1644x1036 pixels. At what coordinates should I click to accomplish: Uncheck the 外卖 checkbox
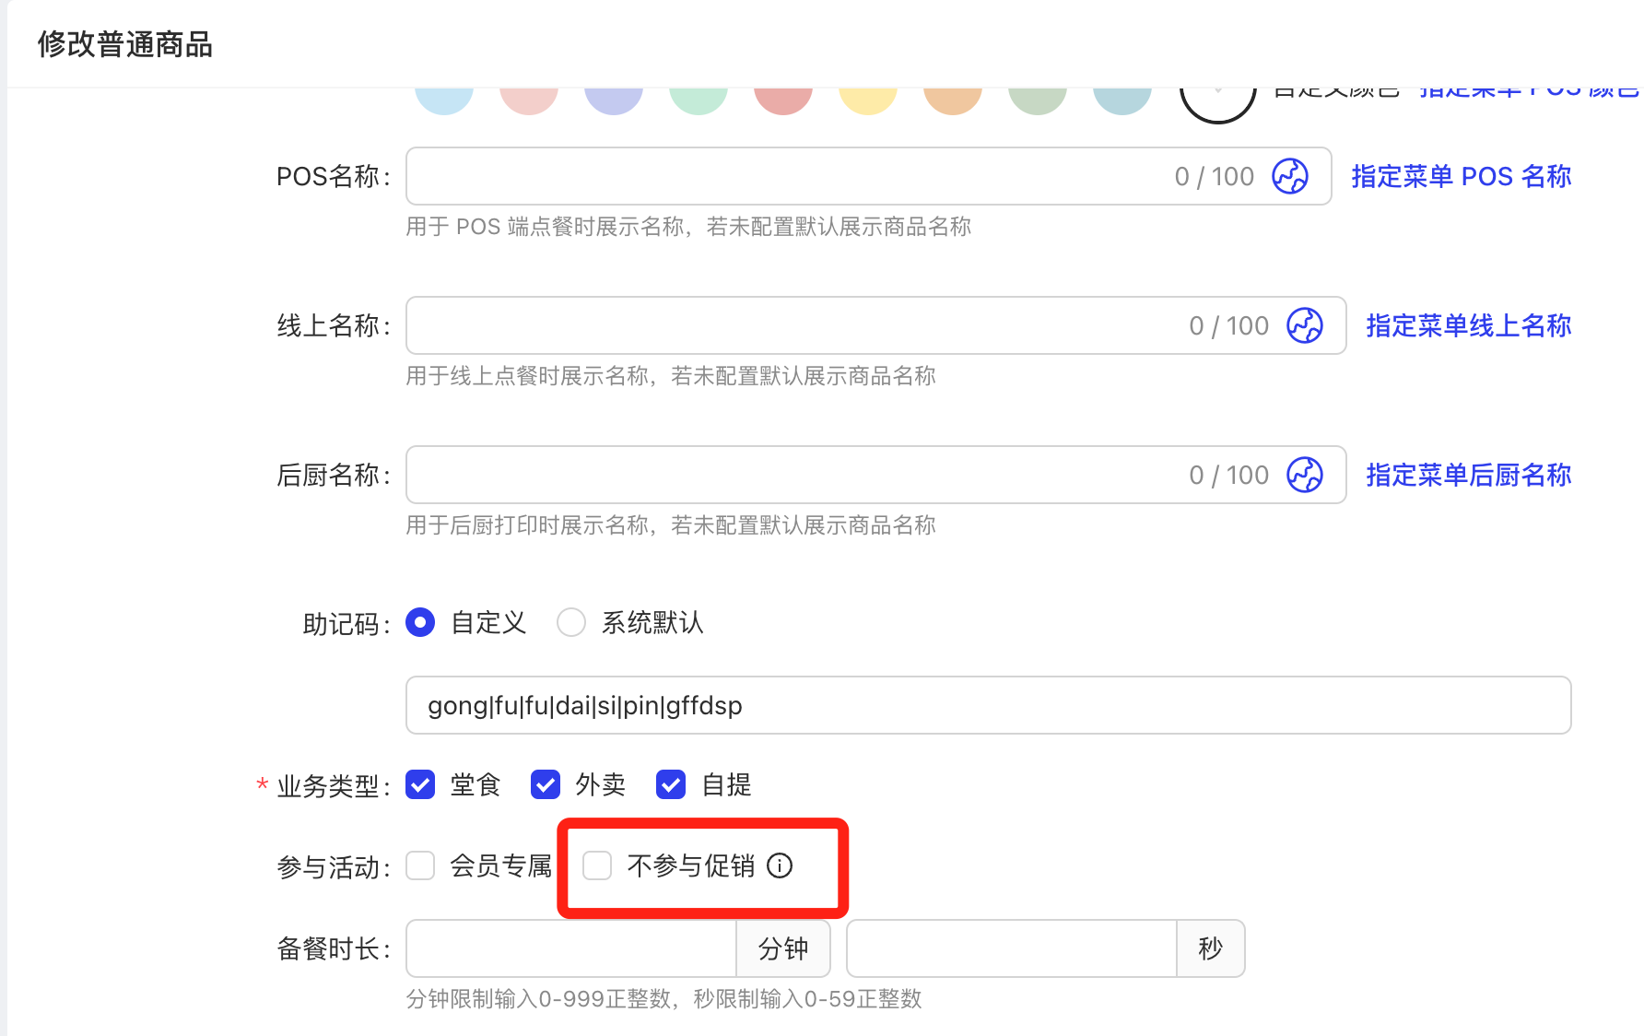[546, 784]
